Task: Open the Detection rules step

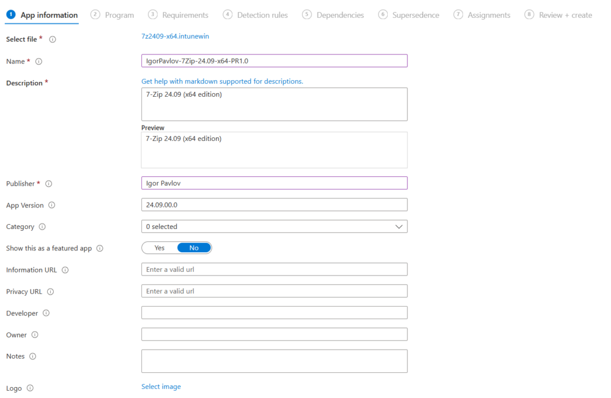Action: point(261,15)
